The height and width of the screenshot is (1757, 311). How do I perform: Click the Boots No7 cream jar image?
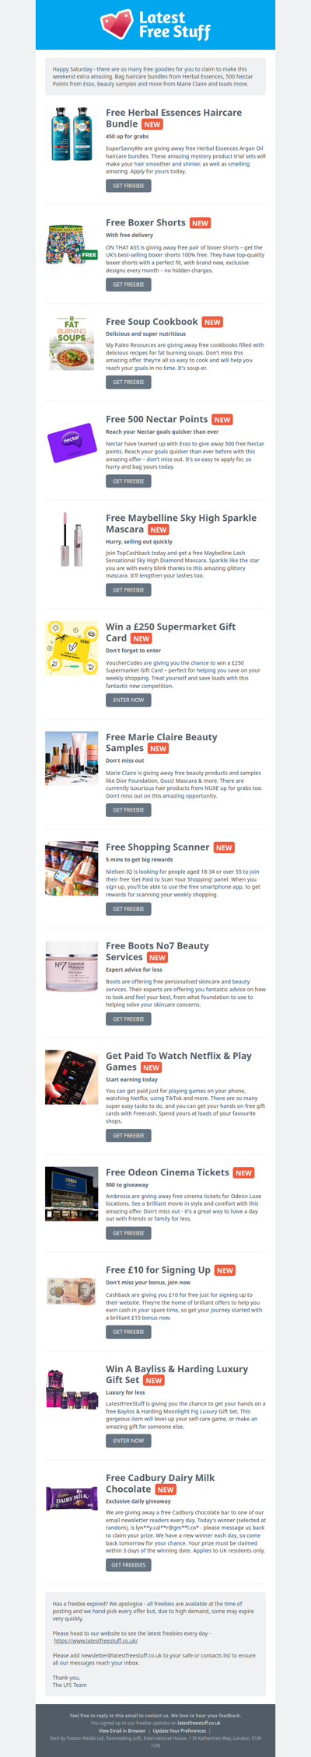(72, 967)
